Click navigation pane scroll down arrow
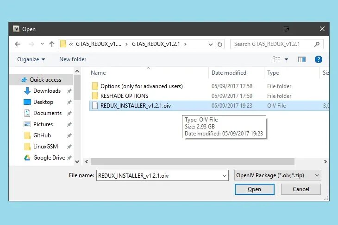Viewport: 338px width, 225px height. click(x=77, y=162)
